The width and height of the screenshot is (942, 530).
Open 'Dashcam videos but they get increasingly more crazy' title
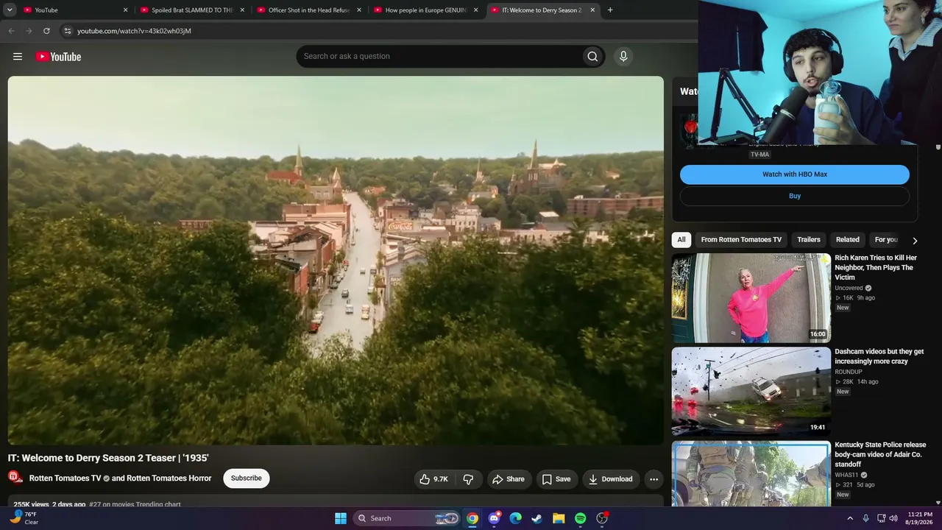pos(879,356)
